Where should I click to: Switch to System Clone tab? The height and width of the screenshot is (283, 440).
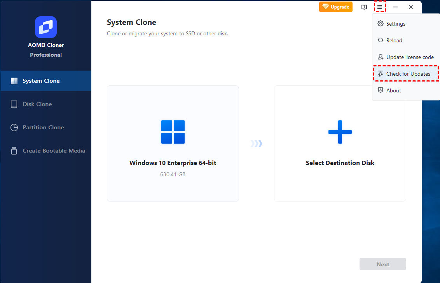pos(46,81)
